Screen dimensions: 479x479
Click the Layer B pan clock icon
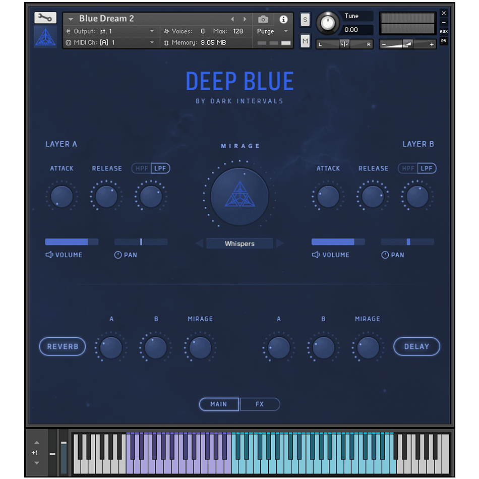click(x=385, y=255)
